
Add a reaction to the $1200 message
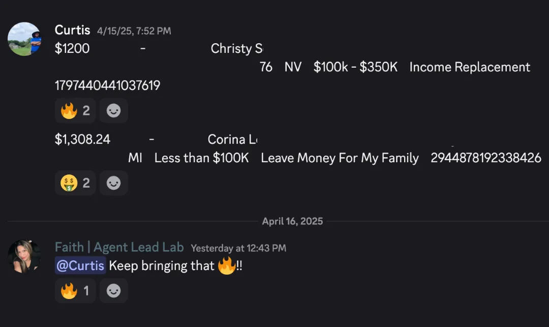point(113,111)
